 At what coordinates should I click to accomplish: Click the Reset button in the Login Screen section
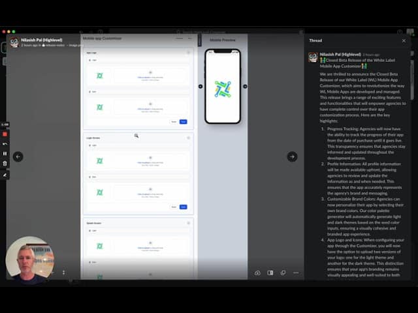tap(174, 207)
